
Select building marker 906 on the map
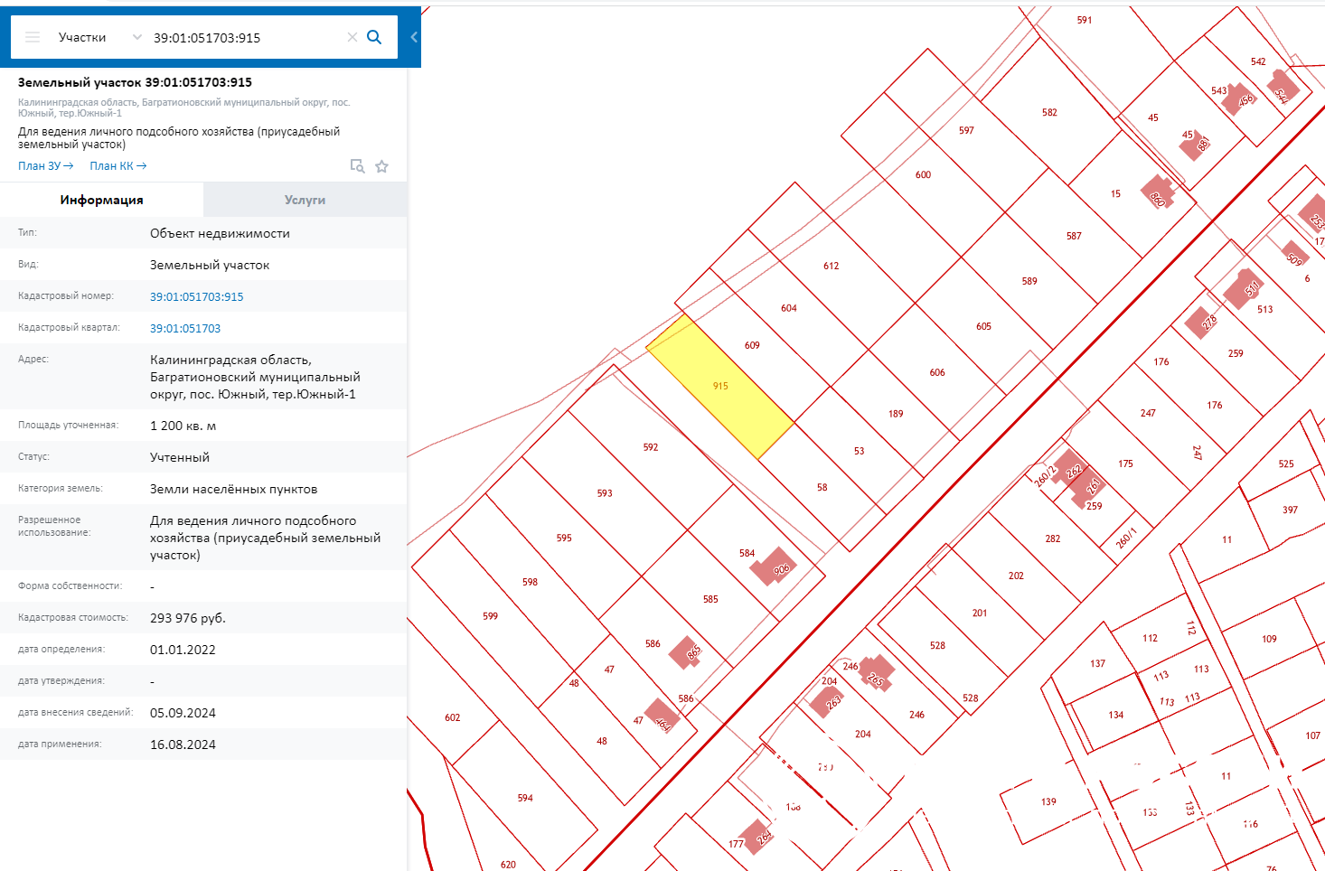pos(775,567)
